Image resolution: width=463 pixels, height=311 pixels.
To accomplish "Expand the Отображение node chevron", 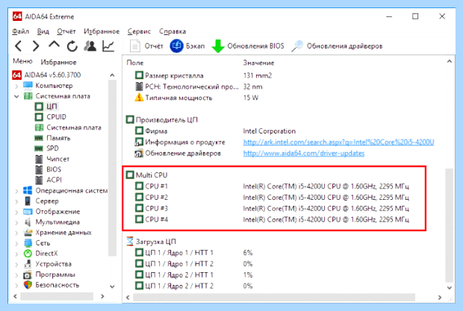I will pyautogui.click(x=17, y=212).
